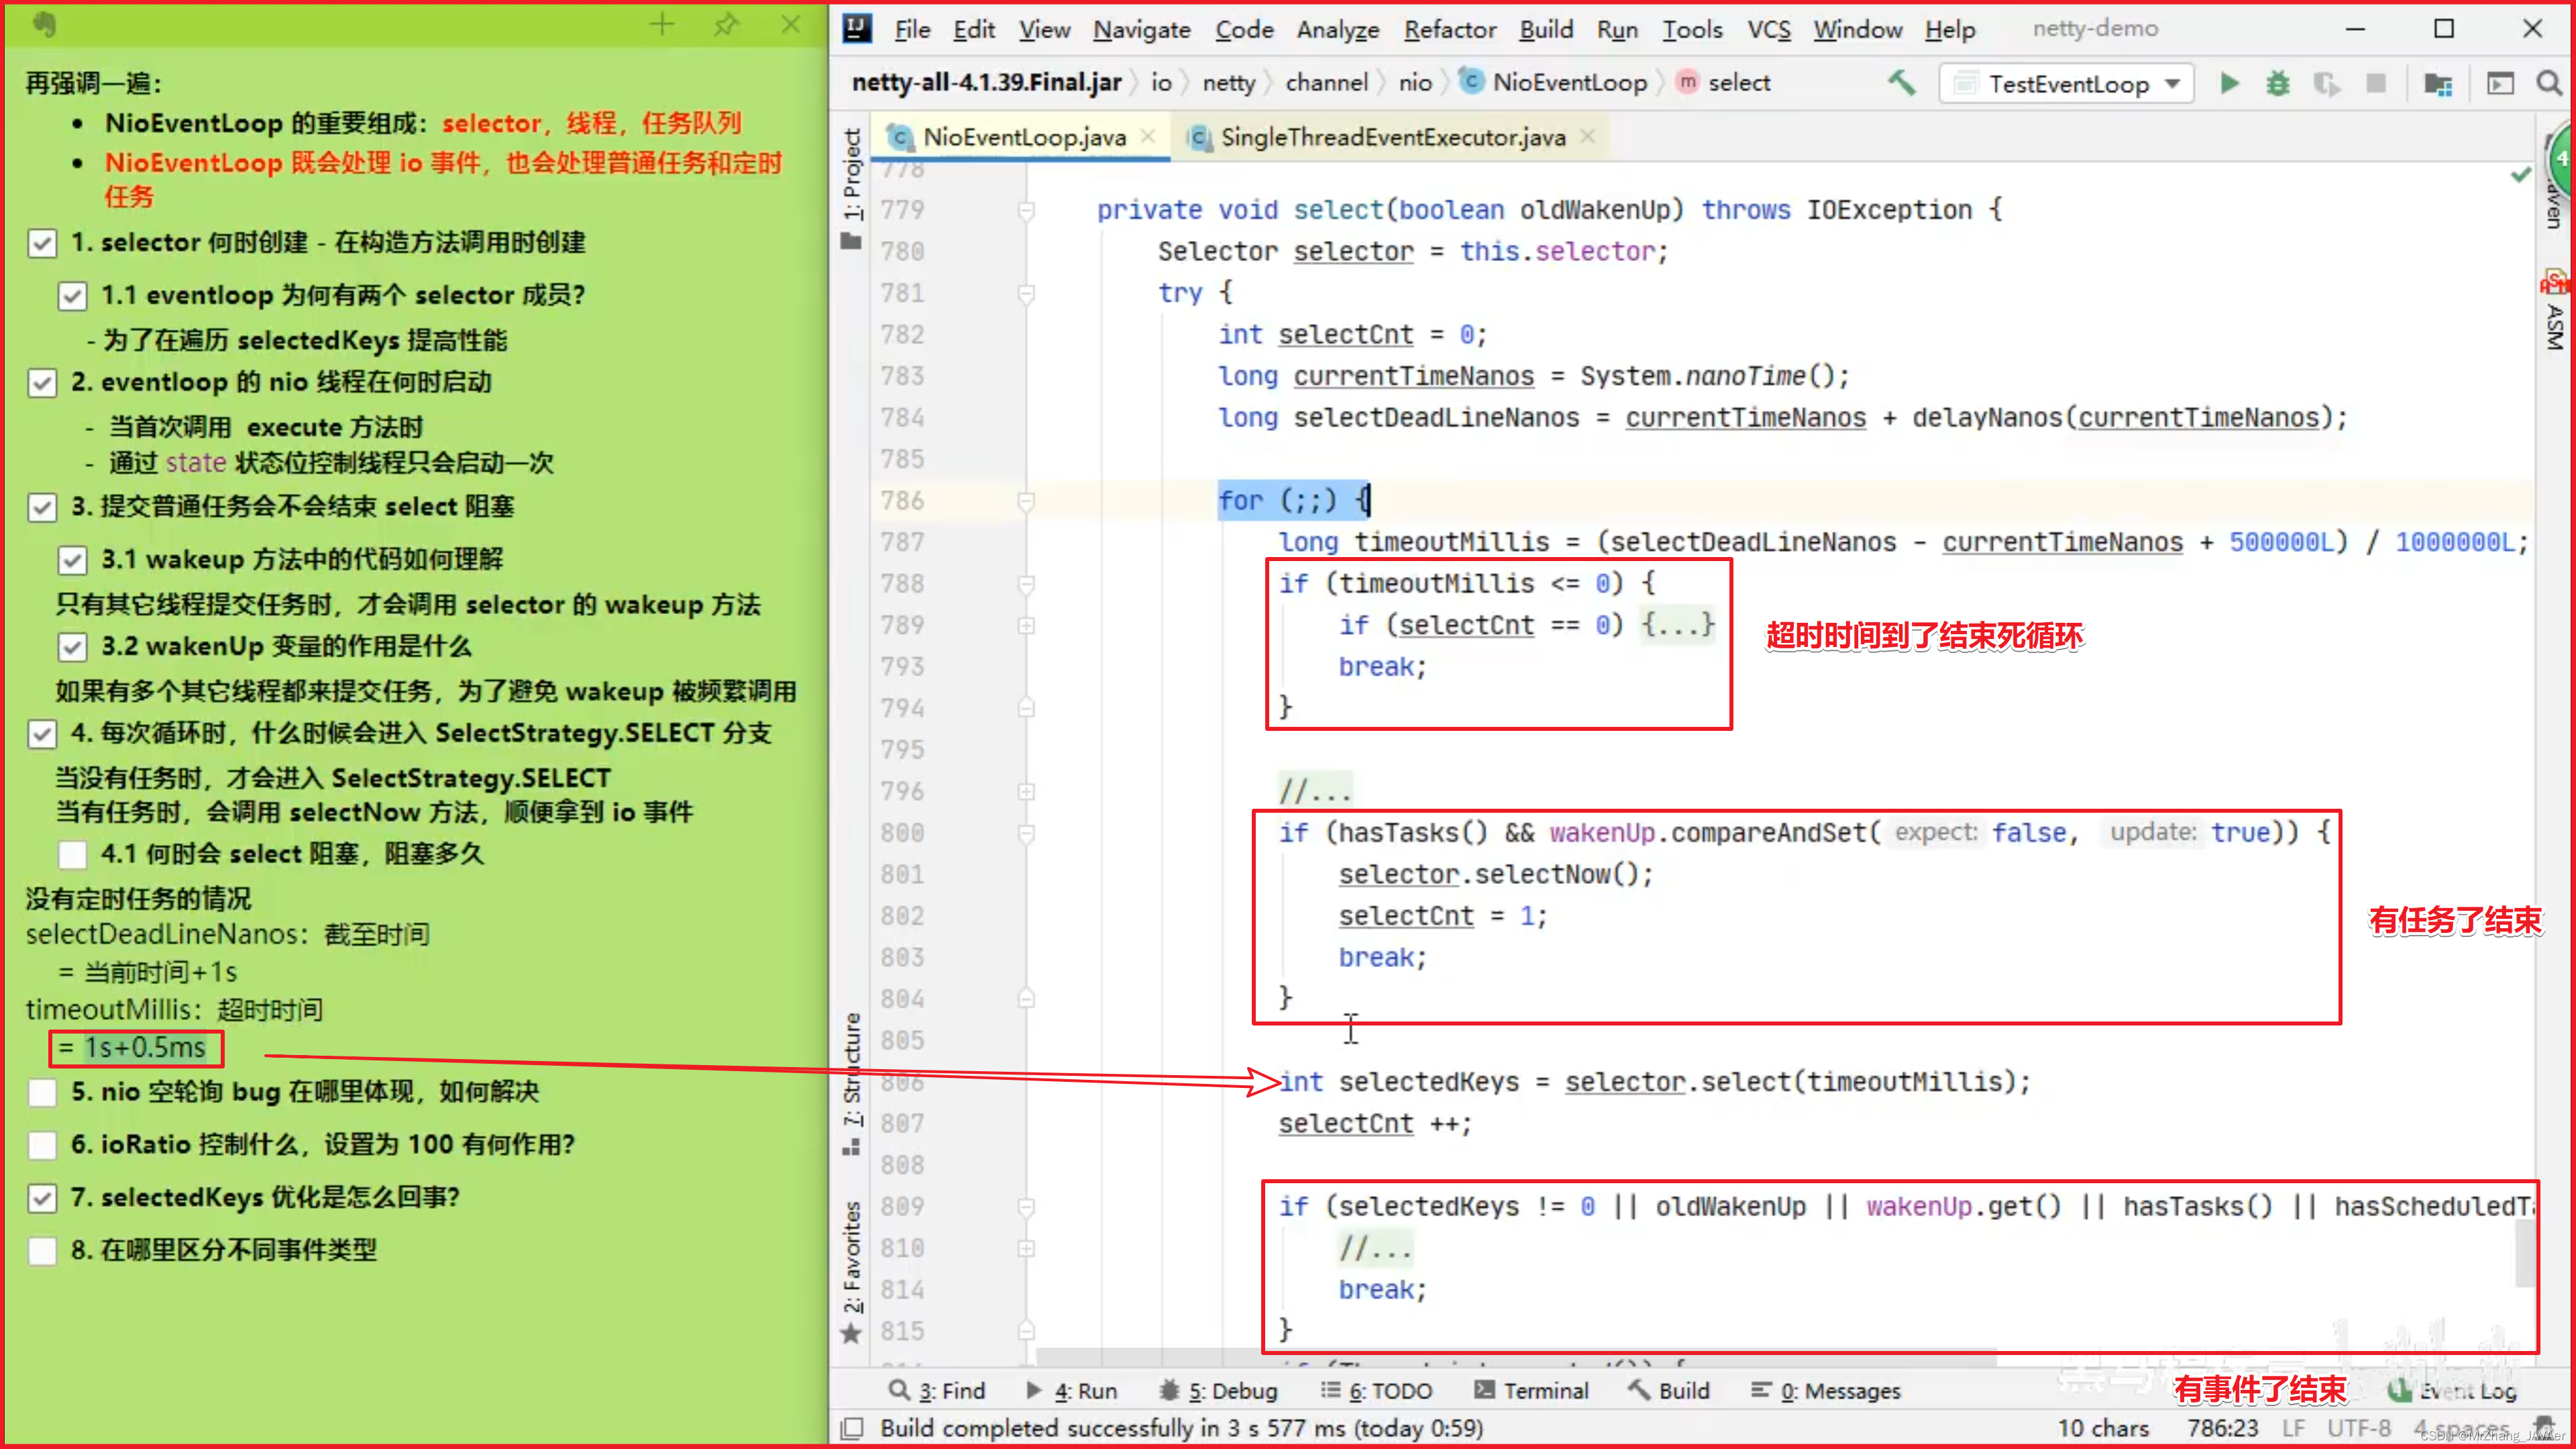This screenshot has width=2576, height=1449.
Task: Open the Refactor menu
Action: coord(1450,29)
